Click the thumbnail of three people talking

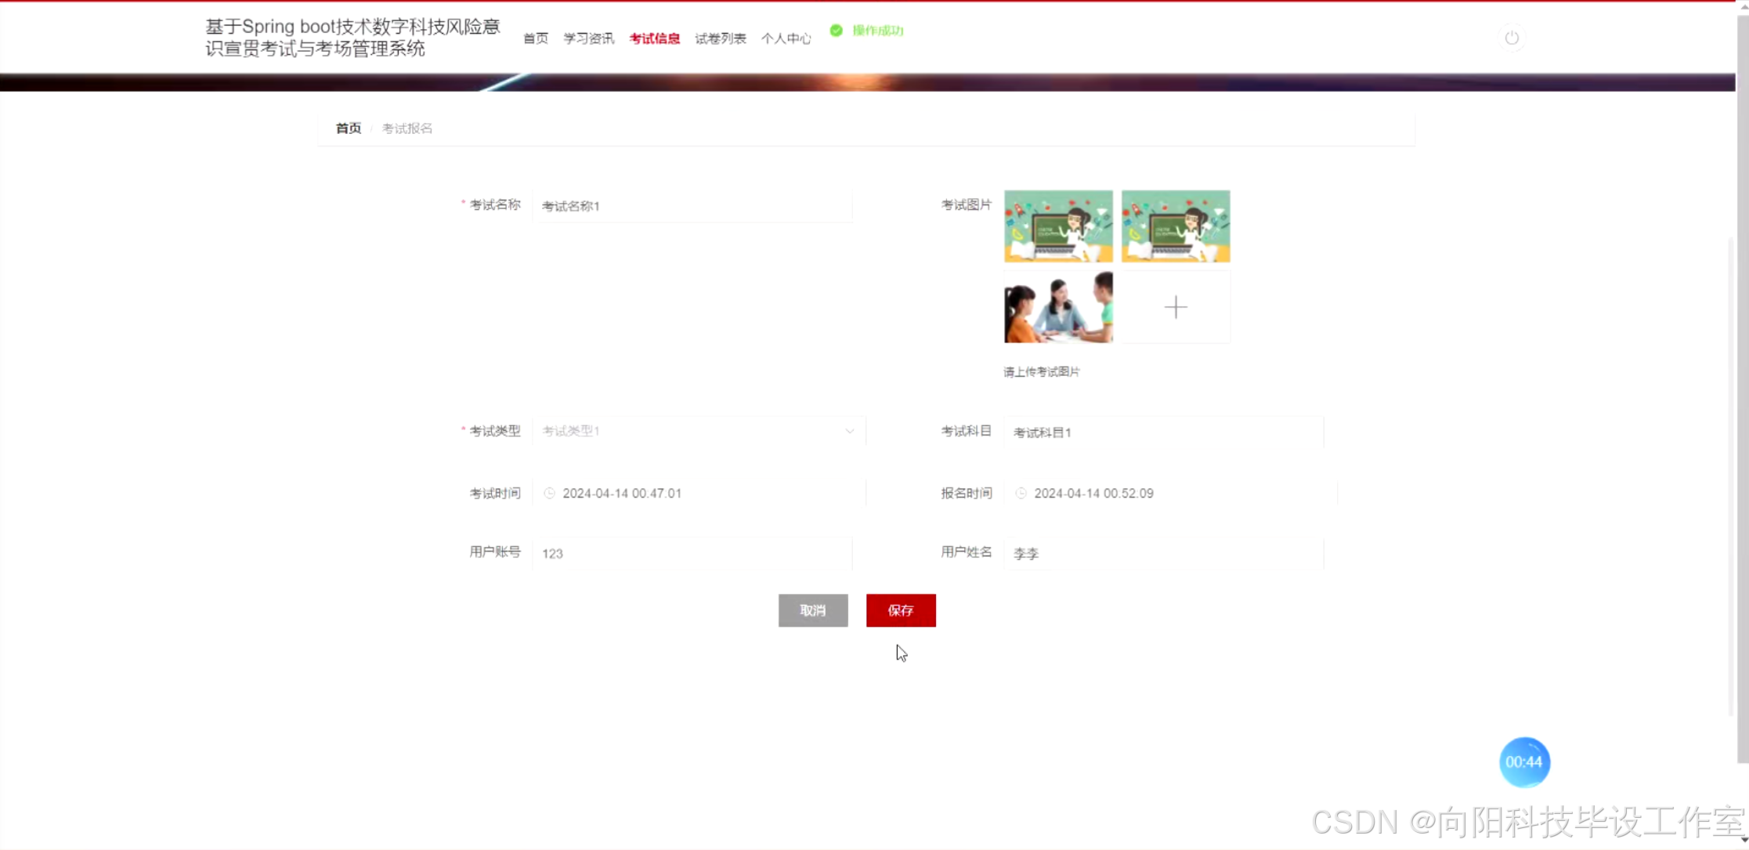pyautogui.click(x=1057, y=307)
